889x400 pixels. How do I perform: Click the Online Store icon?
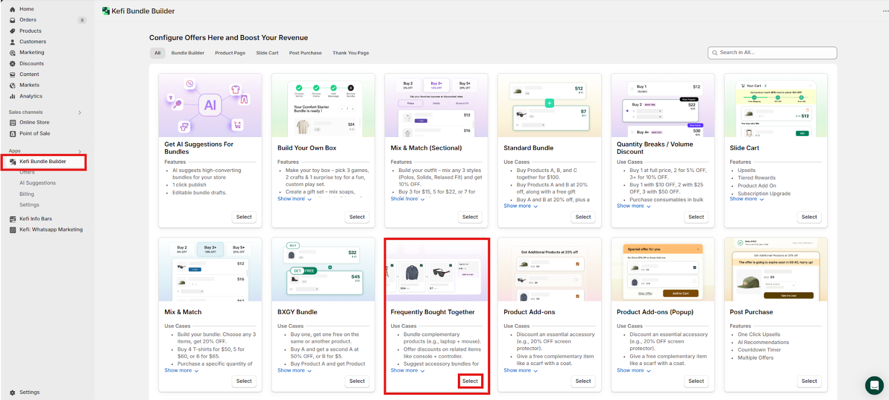coord(12,123)
